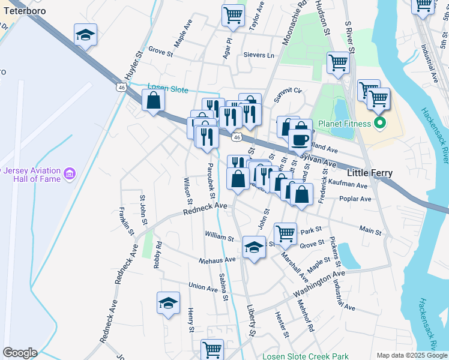This screenshot has height=360, width=449.
Task: Select the Planet Fitness green pin
Action: point(380,124)
